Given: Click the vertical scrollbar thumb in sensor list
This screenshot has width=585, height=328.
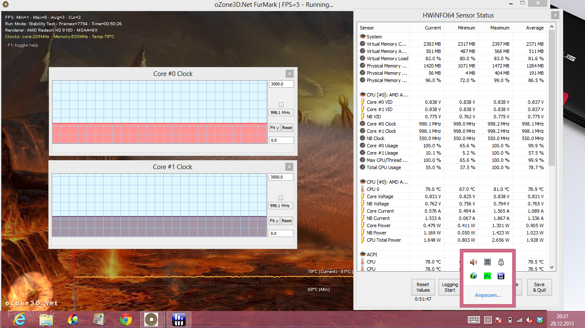Looking at the screenshot, I should pyautogui.click(x=552, y=98).
